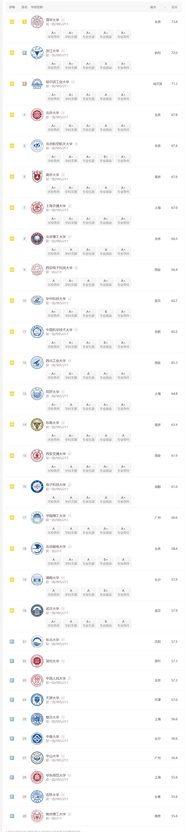Toggle favorite heart beside 哈尔滨工业大学
This screenshot has height=832, width=186.
(x=73, y=82)
